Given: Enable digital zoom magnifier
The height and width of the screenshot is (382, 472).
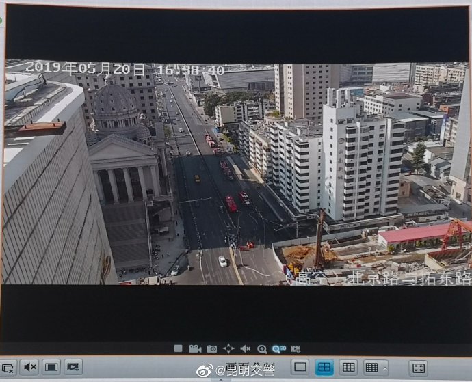Looking at the screenshot, I should [262, 349].
